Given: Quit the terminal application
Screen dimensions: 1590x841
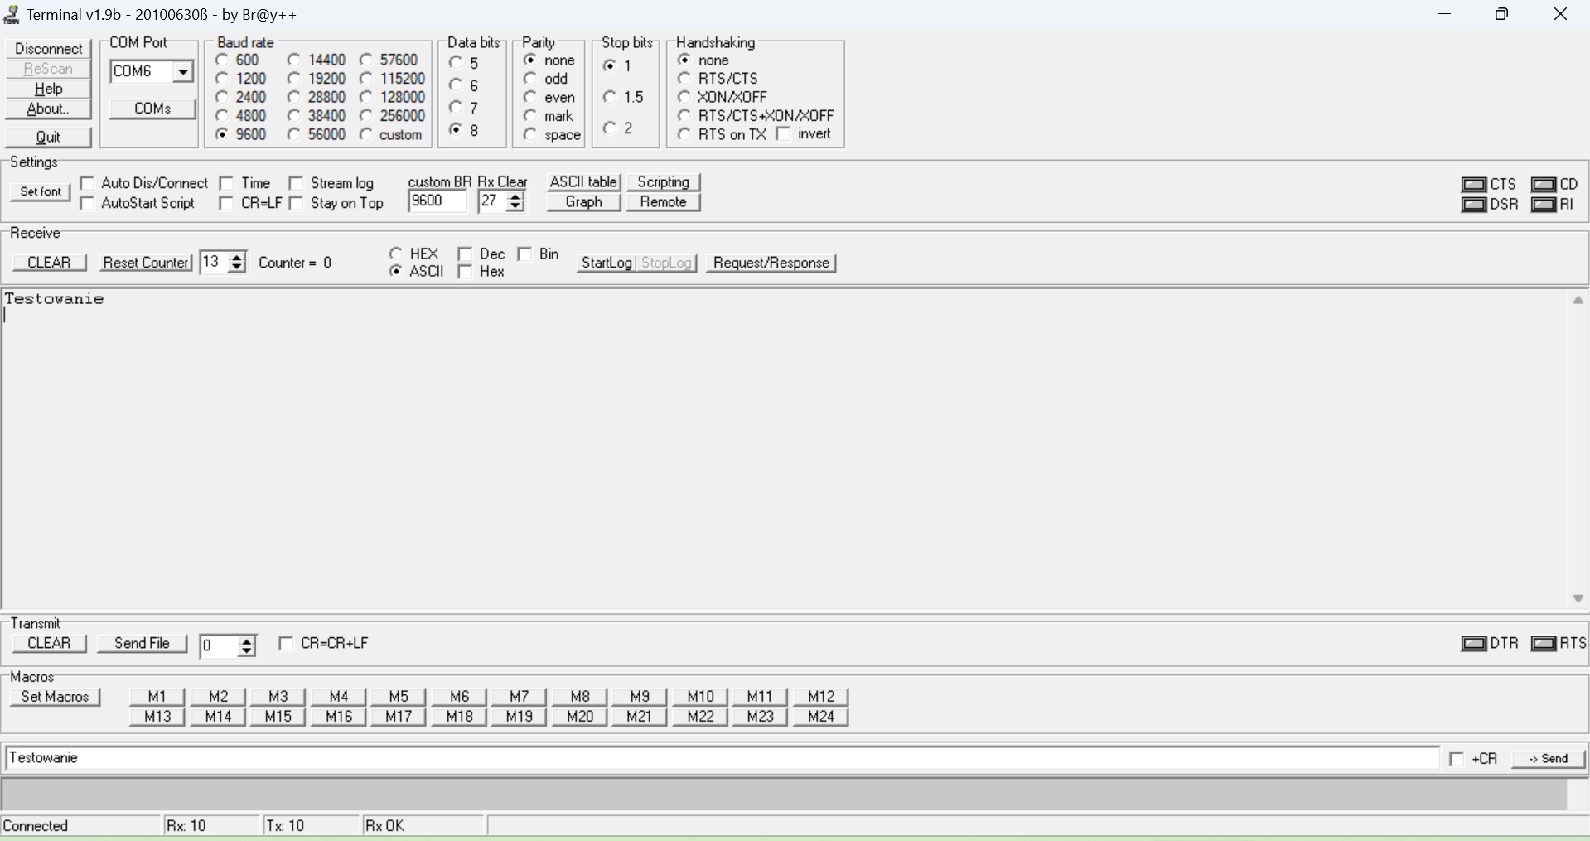Looking at the screenshot, I should [x=49, y=137].
